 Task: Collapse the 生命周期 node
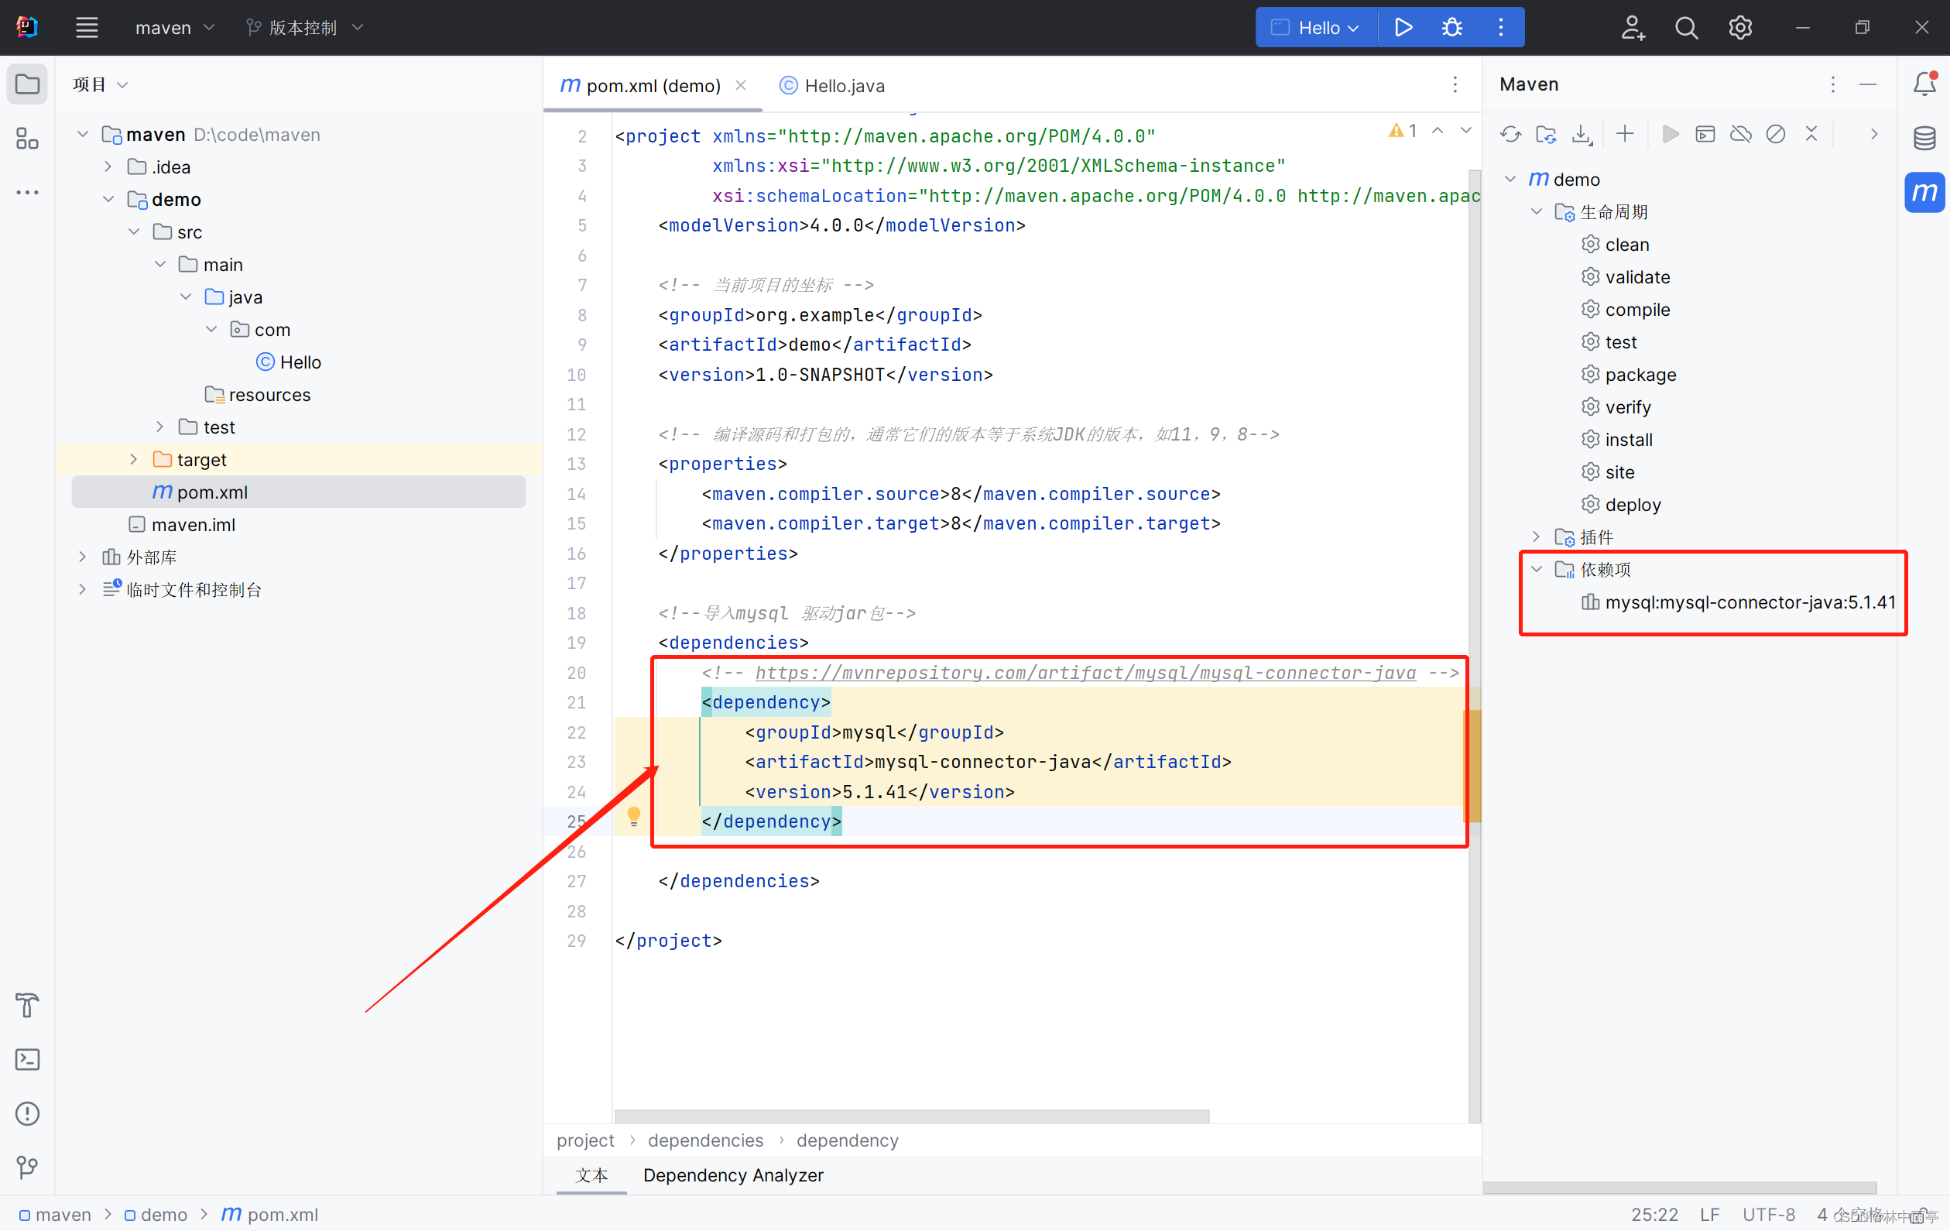pos(1536,211)
